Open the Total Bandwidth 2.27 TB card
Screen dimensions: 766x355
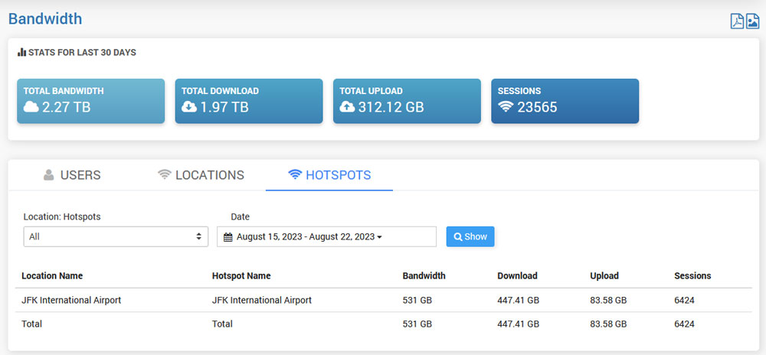tap(90, 101)
